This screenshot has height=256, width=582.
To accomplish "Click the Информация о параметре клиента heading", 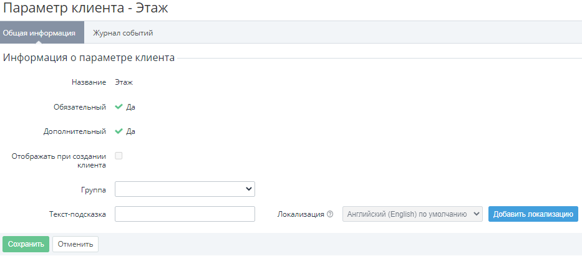I will point(89,58).
